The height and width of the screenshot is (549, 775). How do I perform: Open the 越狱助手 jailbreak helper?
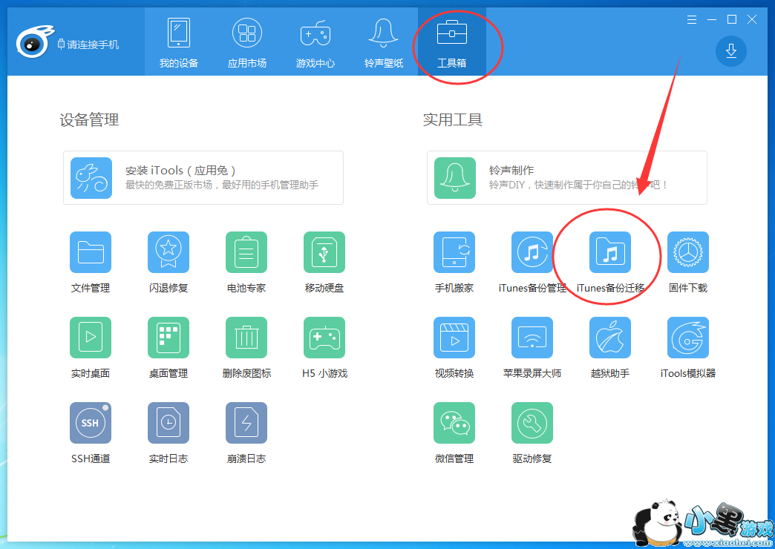(610, 338)
